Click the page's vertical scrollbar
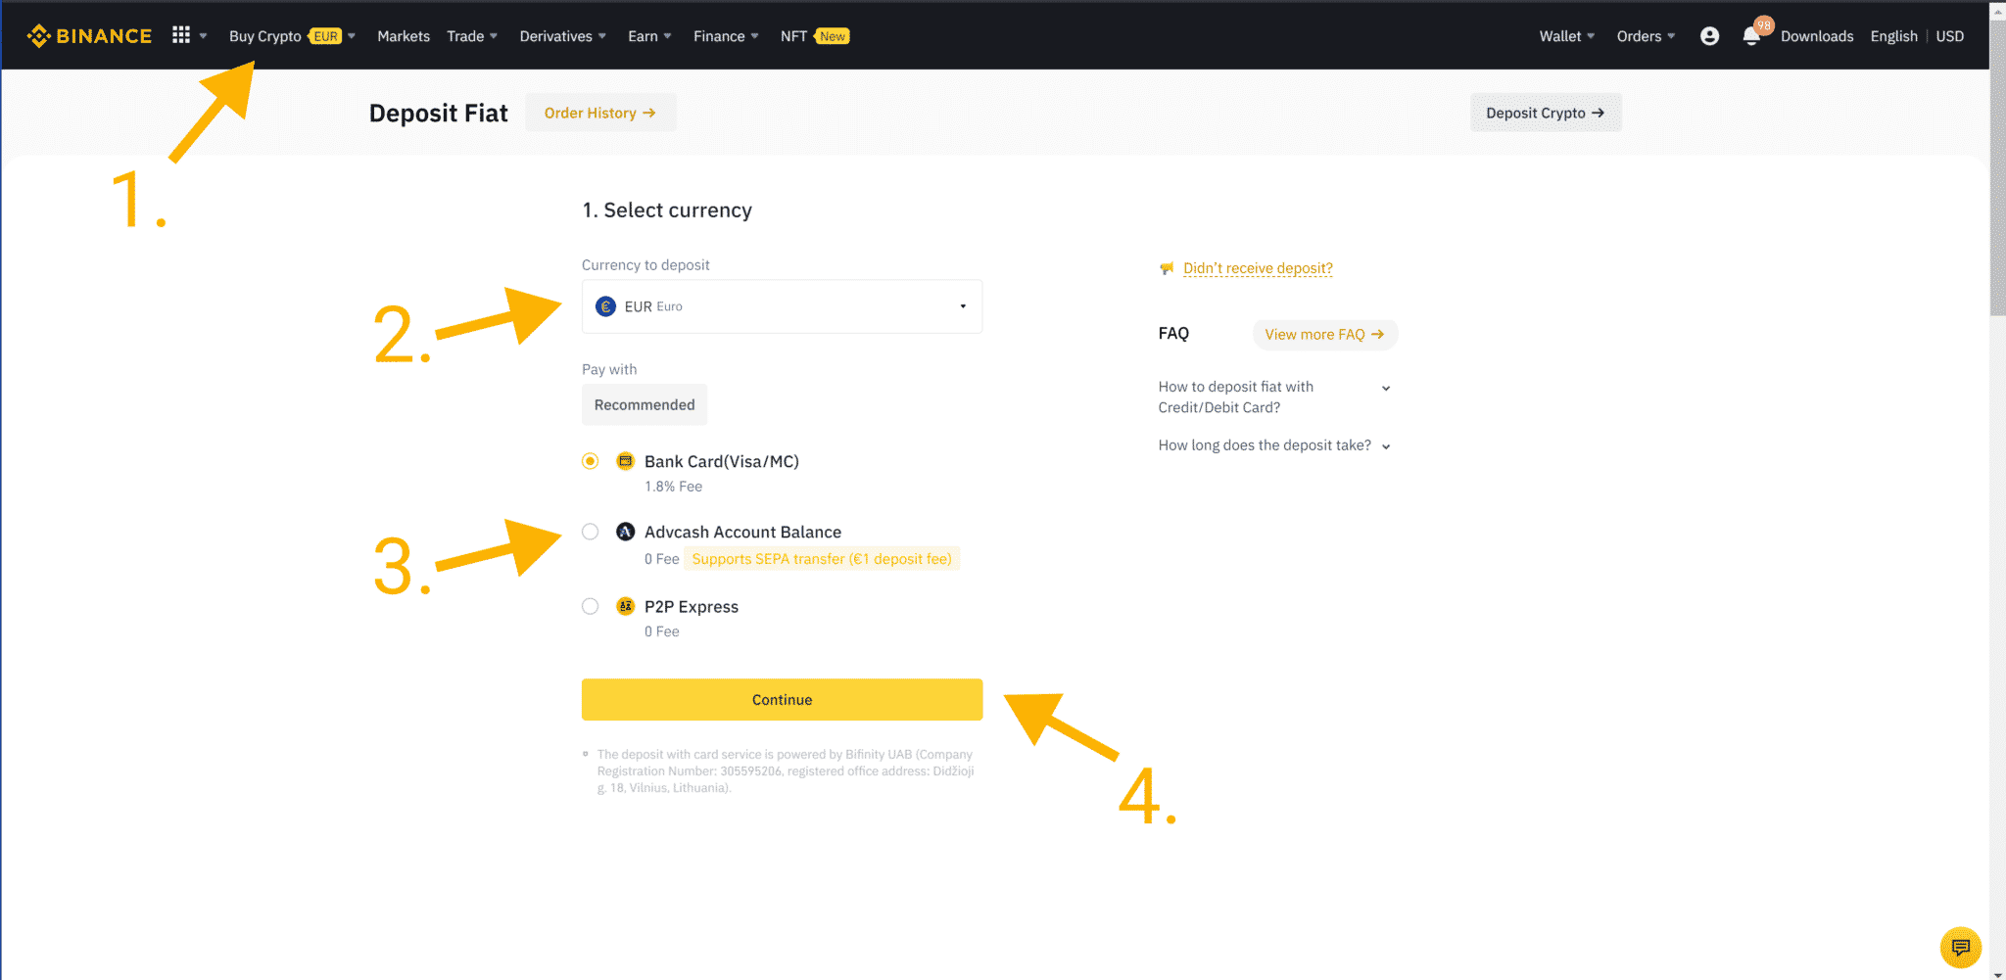 (1997, 196)
